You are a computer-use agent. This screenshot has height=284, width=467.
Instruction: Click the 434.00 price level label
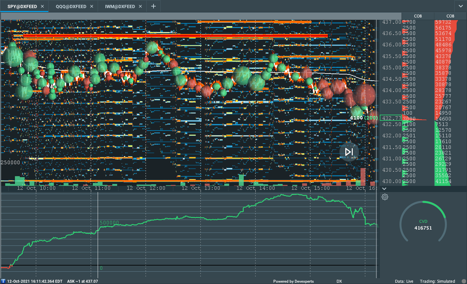point(392,90)
